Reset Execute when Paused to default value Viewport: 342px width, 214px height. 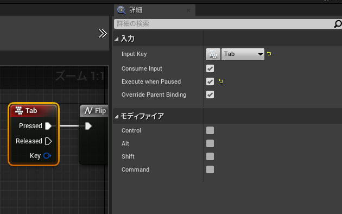pos(221,81)
